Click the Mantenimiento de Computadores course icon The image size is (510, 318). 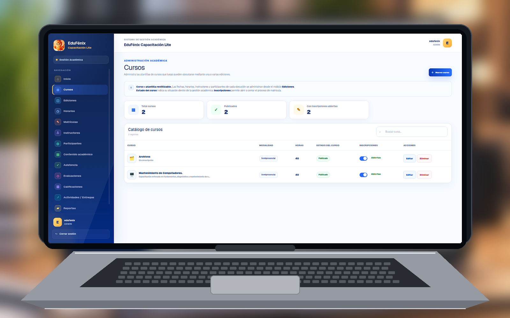[132, 175]
